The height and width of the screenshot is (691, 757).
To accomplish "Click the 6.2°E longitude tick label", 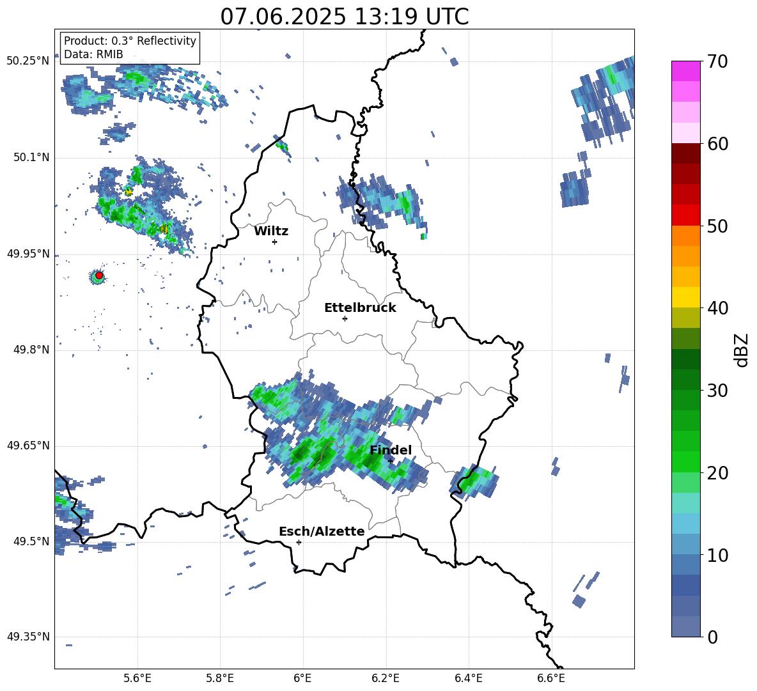I will point(386,678).
